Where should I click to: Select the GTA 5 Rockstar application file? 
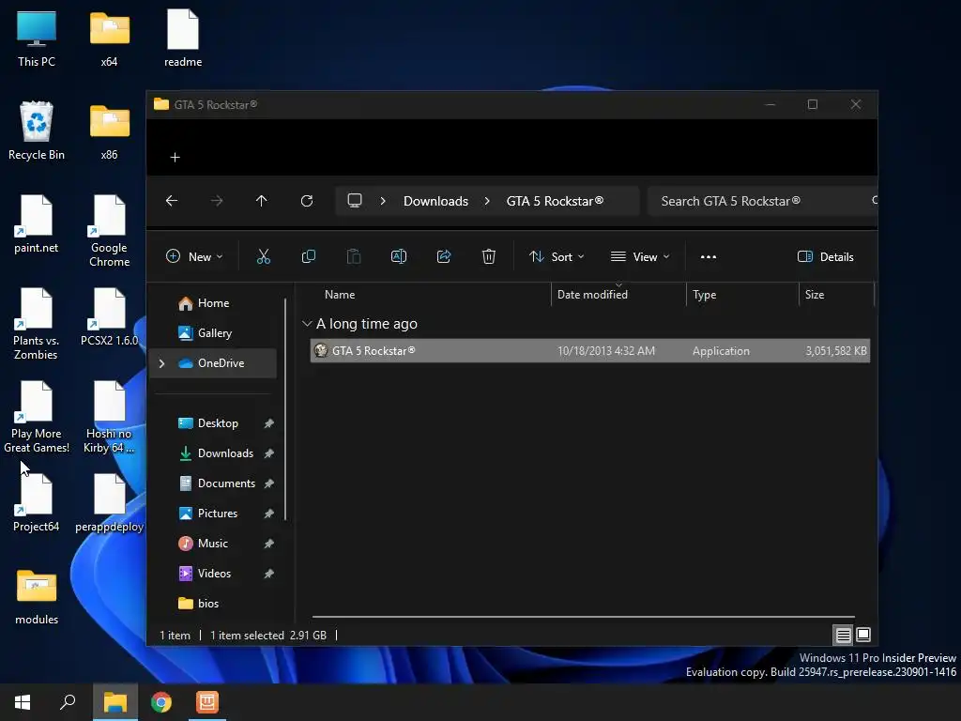point(589,351)
